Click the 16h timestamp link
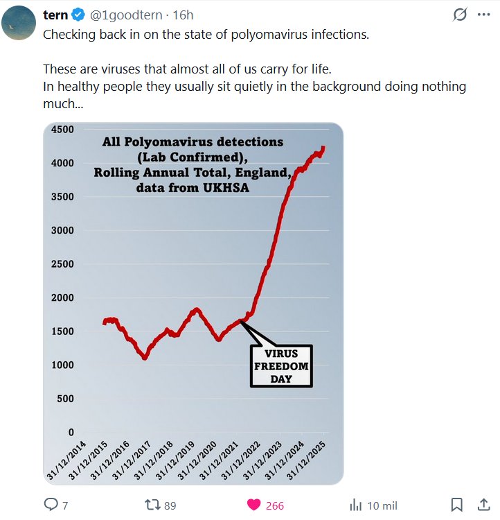500x520 pixels. pyautogui.click(x=184, y=15)
